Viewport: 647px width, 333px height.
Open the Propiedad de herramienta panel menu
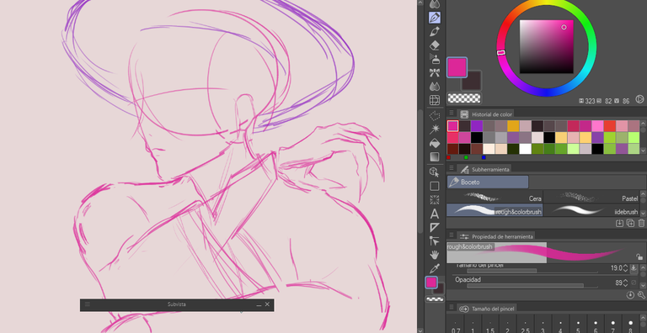[452, 235]
